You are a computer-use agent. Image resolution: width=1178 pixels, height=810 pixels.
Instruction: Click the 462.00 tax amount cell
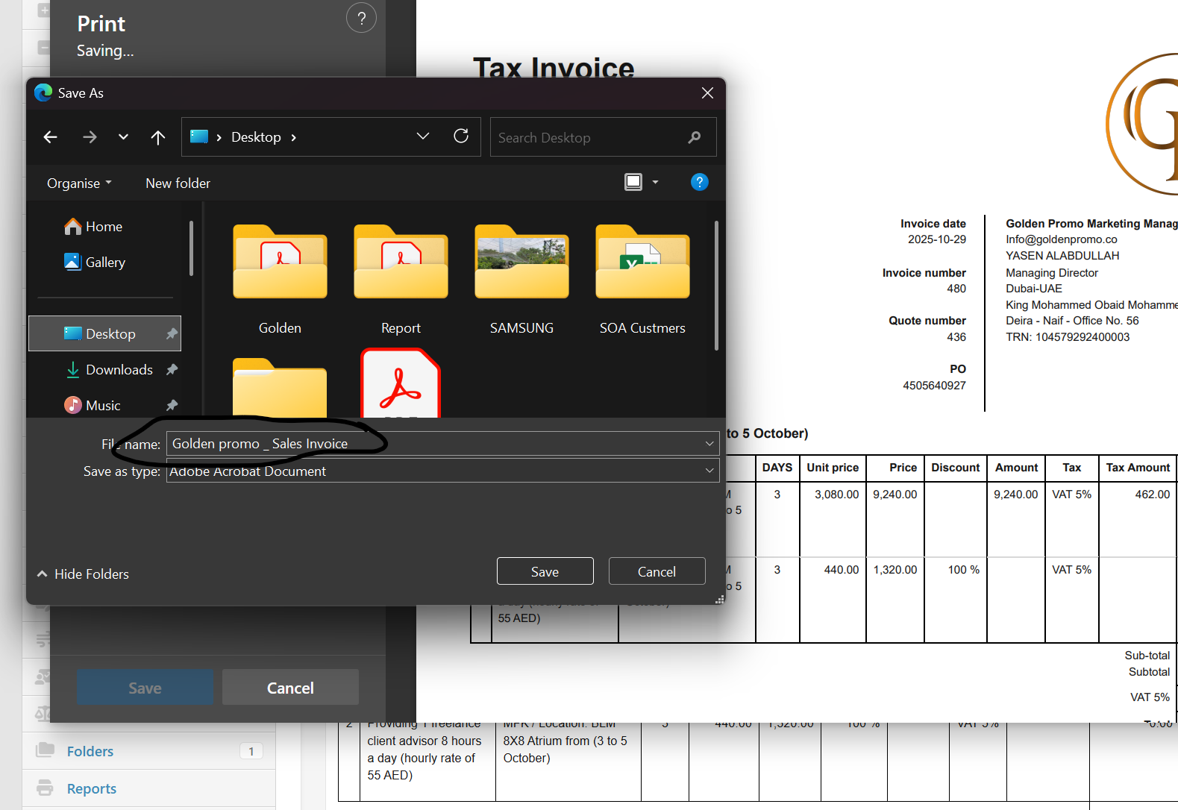pyautogui.click(x=1153, y=495)
